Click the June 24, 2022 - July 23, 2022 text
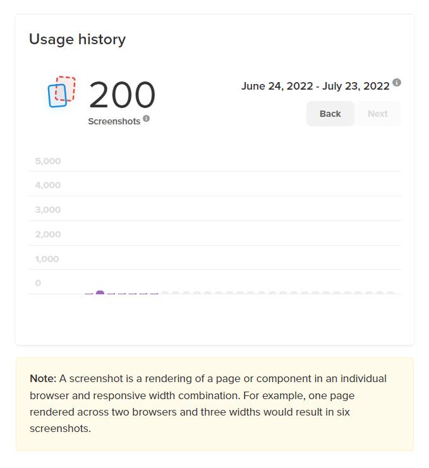Image resolution: width=429 pixels, height=468 pixels. tap(315, 86)
